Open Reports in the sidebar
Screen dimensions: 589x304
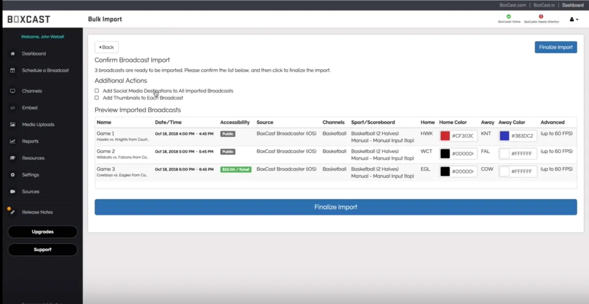coord(30,141)
